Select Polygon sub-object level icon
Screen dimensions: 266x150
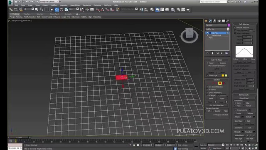(x=220, y=83)
